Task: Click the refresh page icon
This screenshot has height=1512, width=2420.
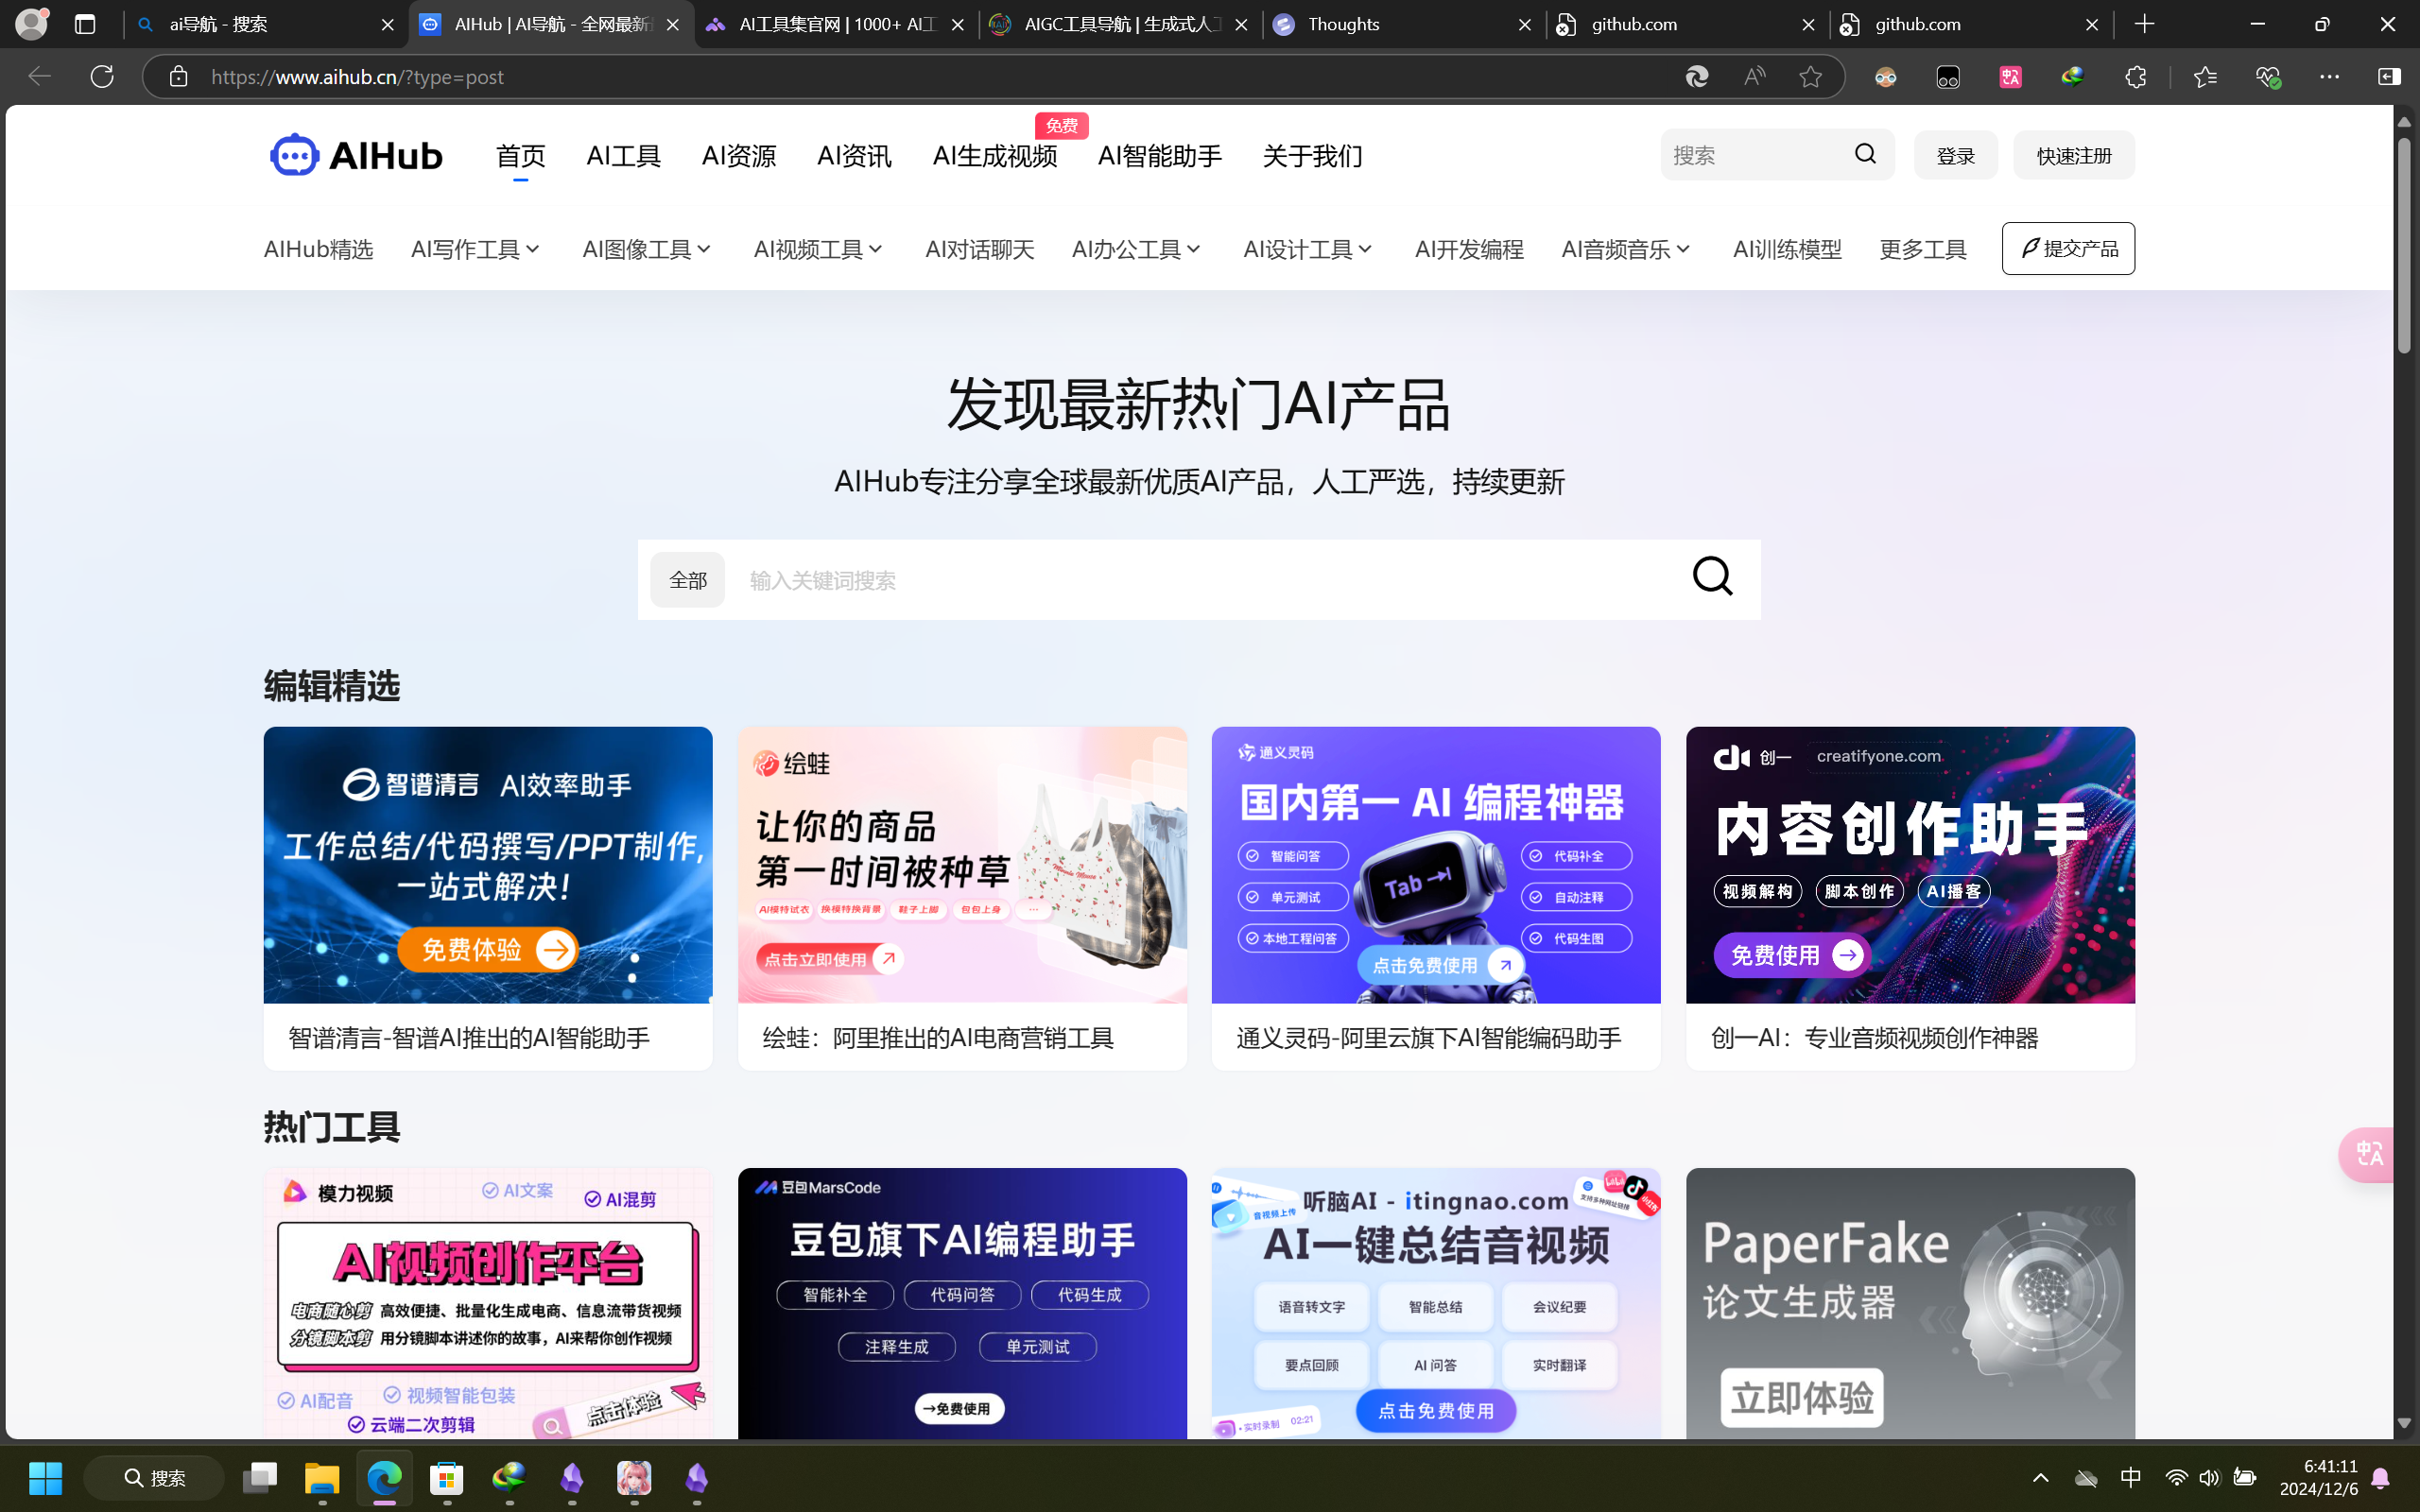Action: [101, 76]
